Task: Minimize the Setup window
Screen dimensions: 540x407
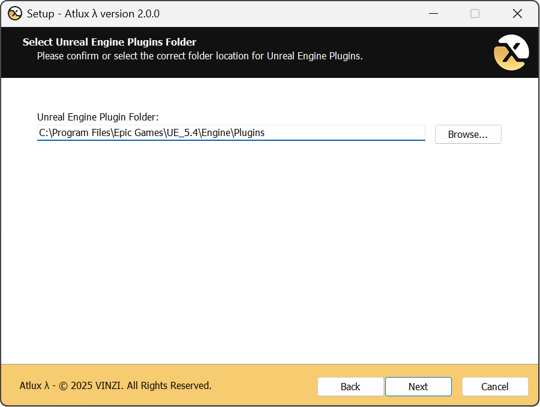Action: point(432,13)
